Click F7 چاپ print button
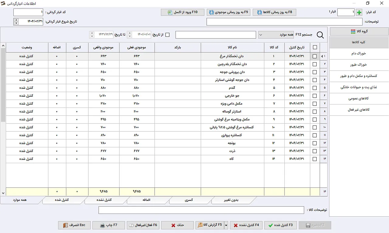389x233 pixels. coord(109,225)
